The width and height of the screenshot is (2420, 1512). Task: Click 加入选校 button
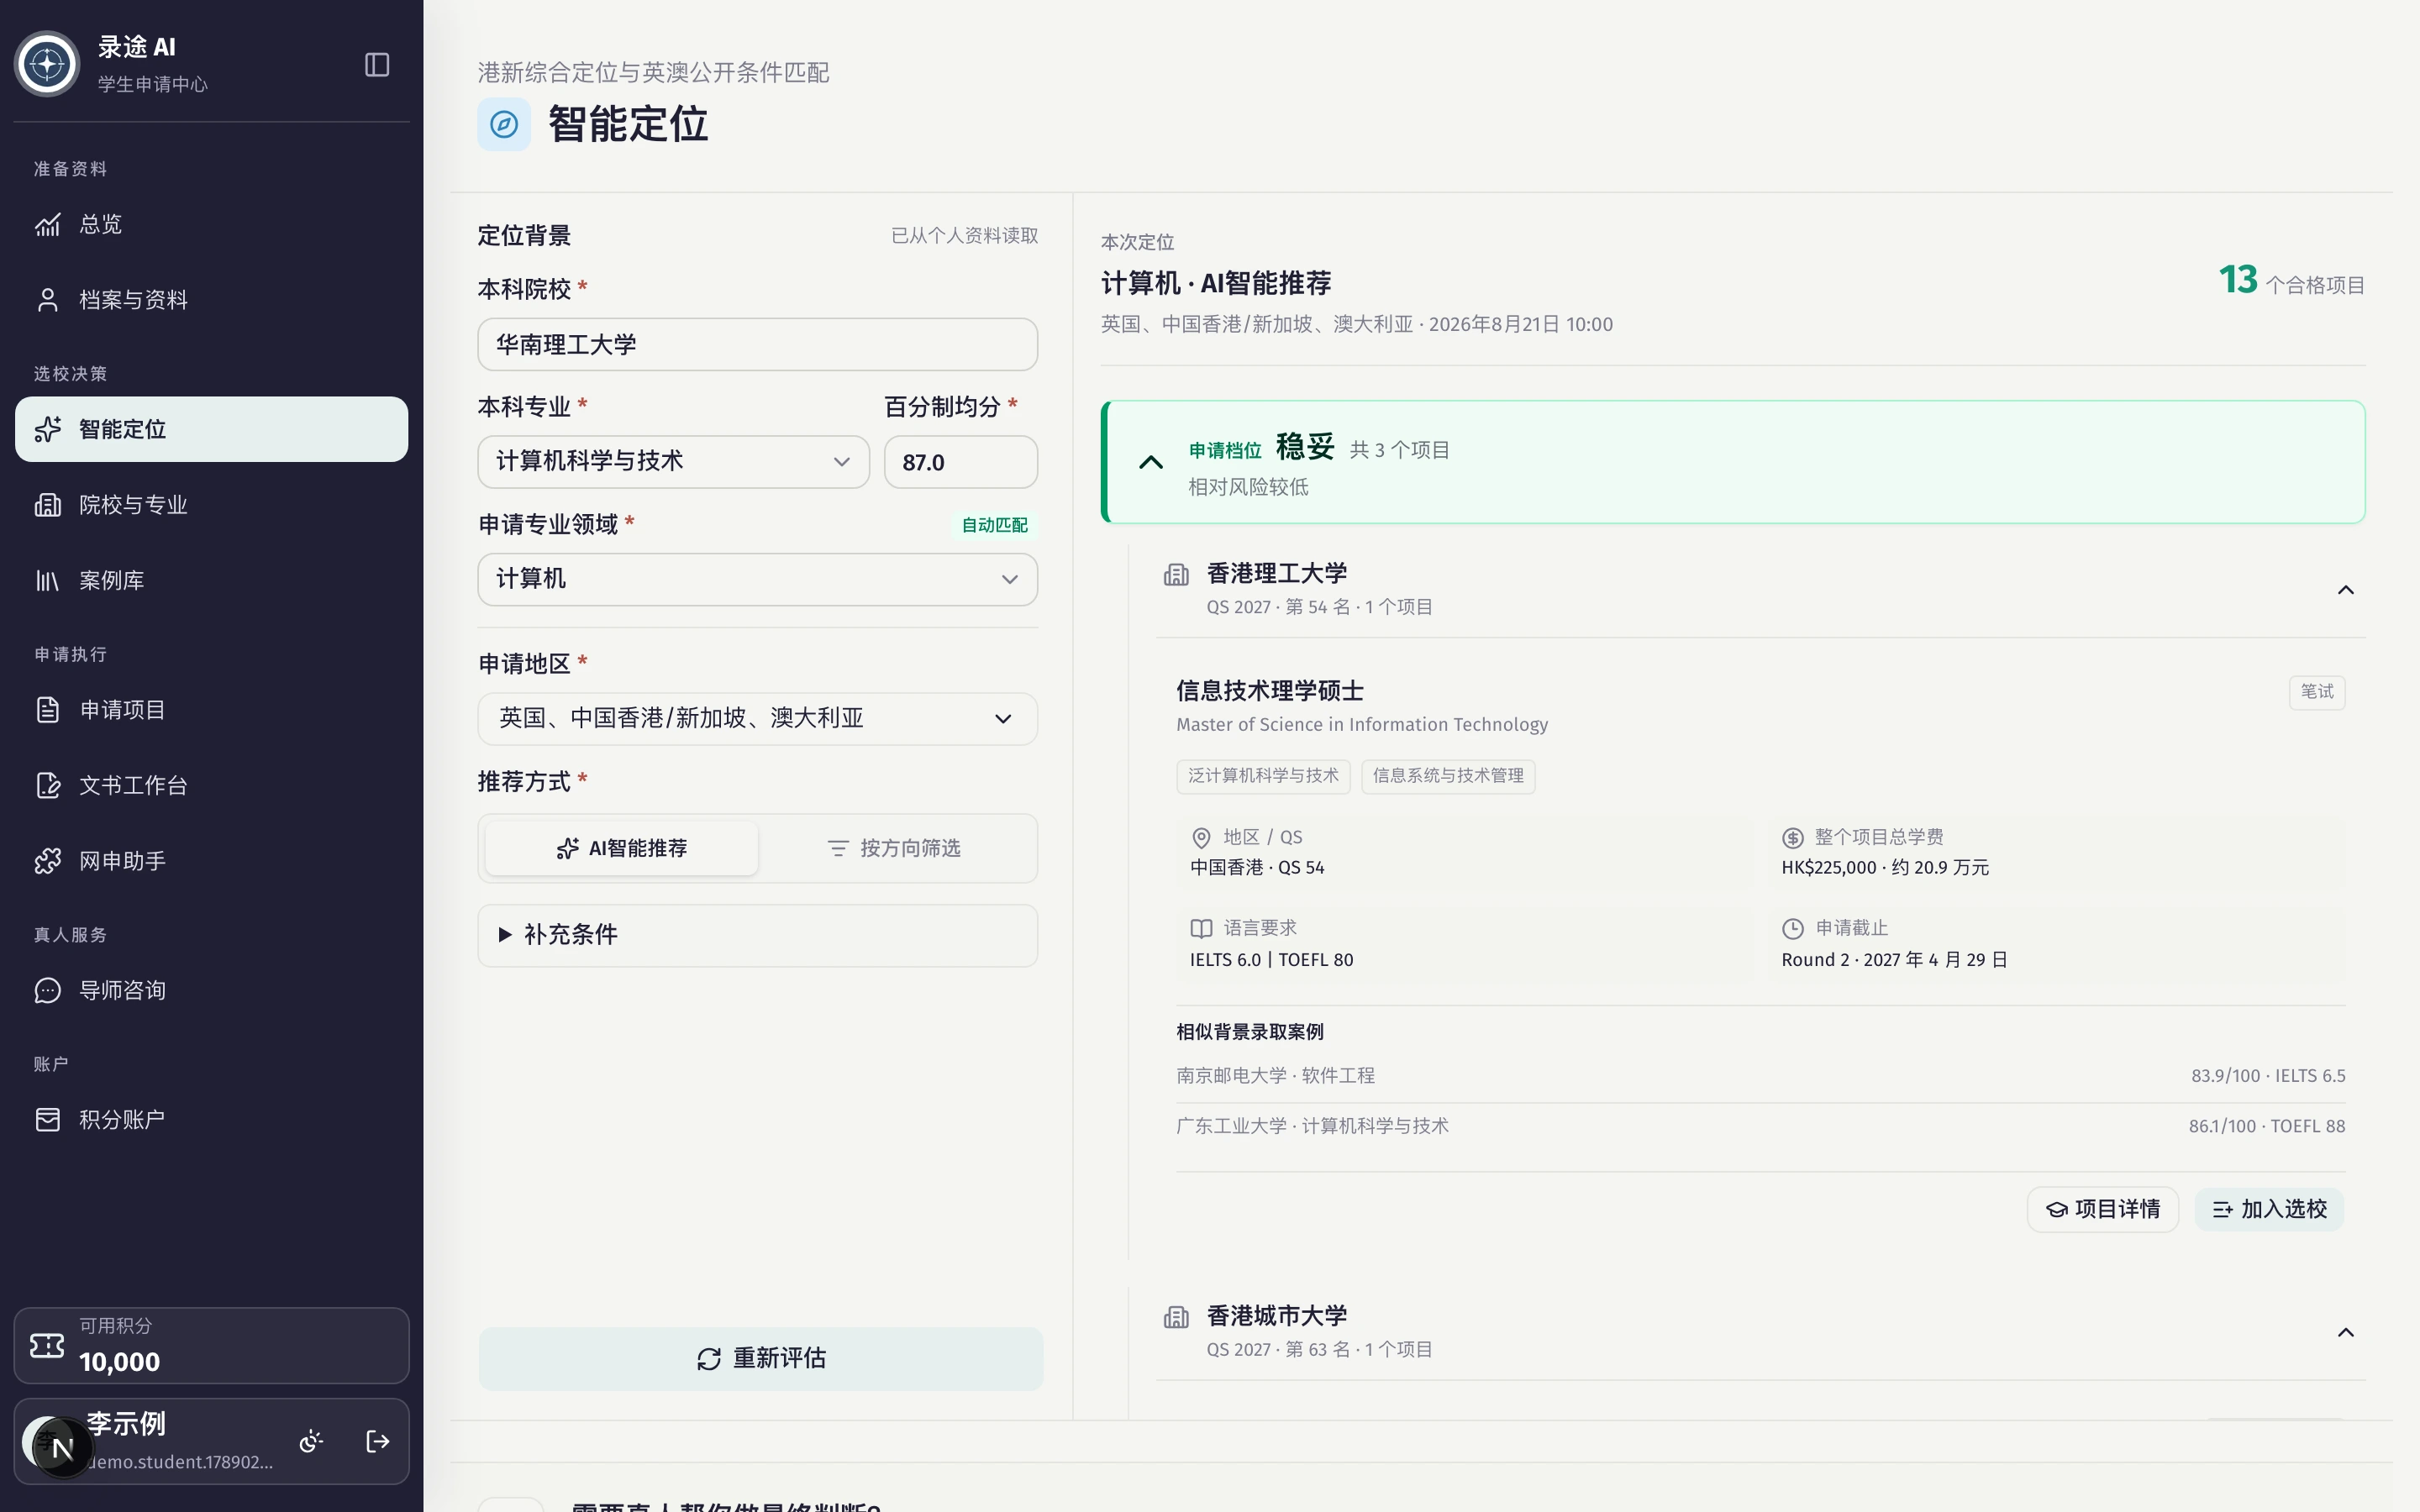click(2270, 1210)
